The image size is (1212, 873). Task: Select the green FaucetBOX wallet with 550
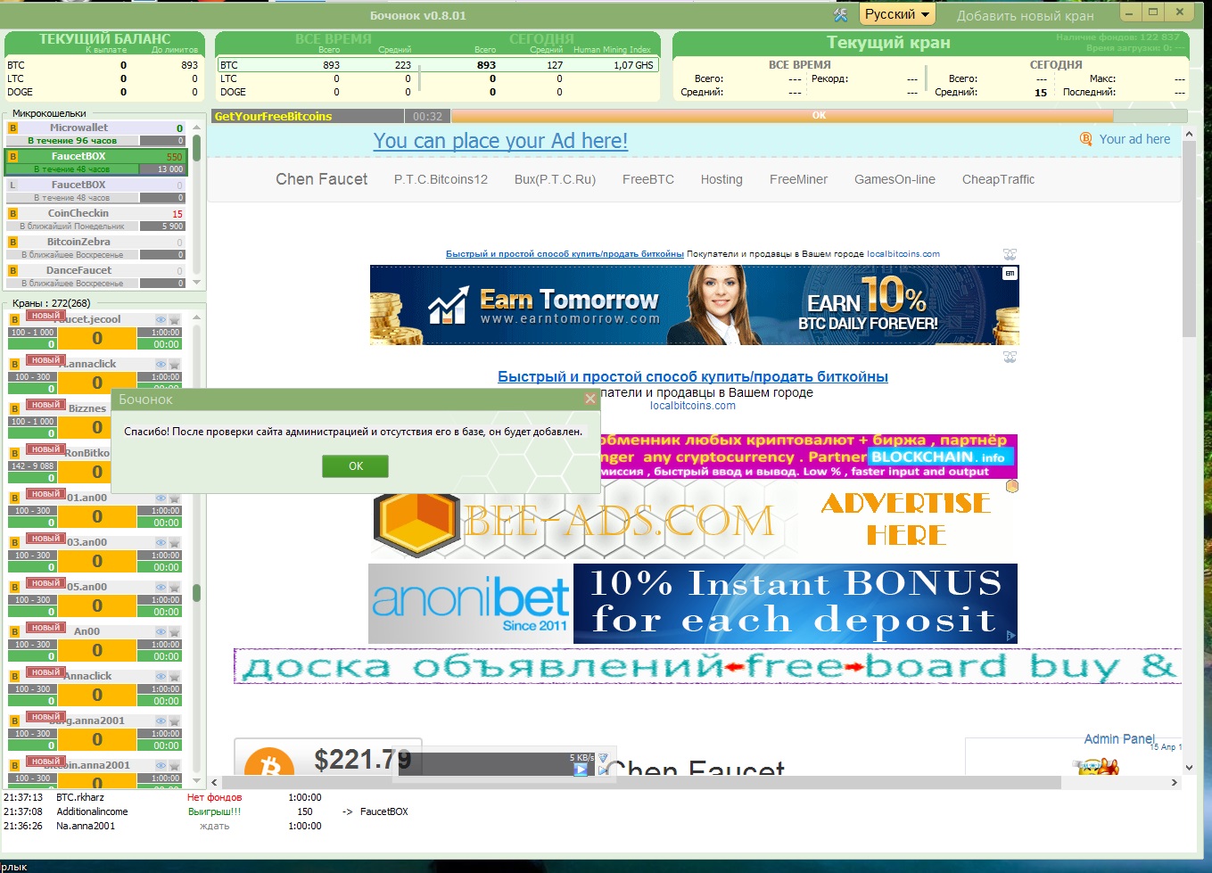pos(95,162)
